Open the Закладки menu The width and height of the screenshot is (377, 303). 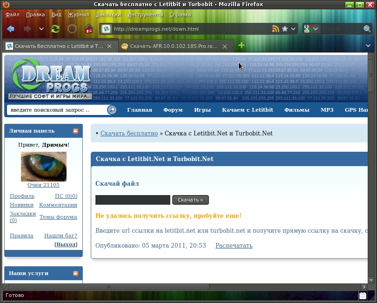click(x=108, y=15)
